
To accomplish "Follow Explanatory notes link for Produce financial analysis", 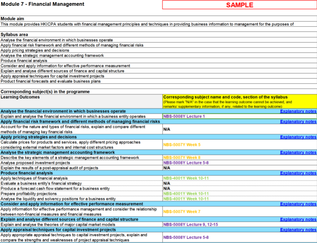I will coord(298,173).
